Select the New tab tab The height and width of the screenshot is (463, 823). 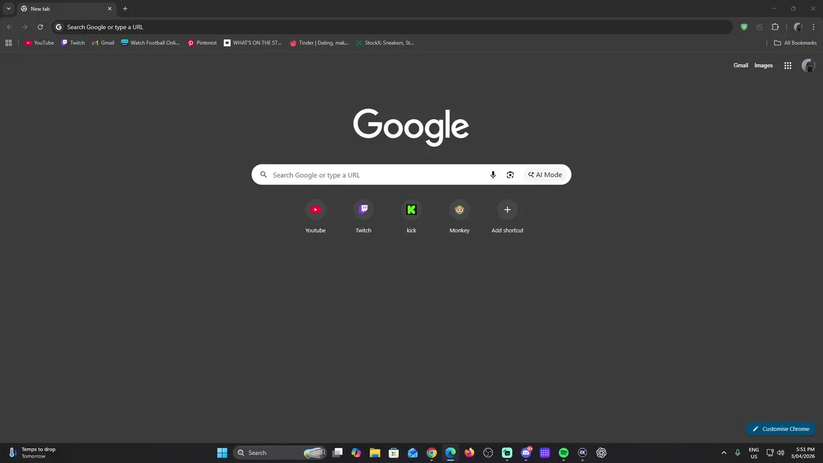[x=66, y=9]
